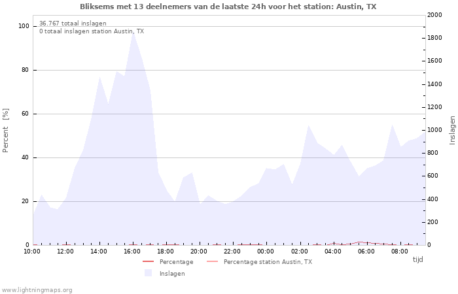Click the 0 totaal inslagen station Austin text
Image resolution: width=458 pixels, height=294 pixels.
(92, 31)
